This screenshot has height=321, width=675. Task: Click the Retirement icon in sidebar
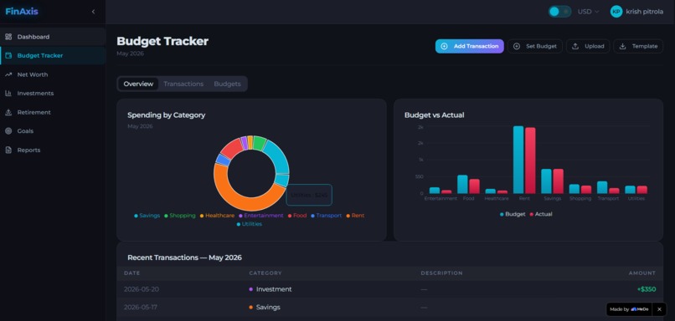pyautogui.click(x=8, y=112)
